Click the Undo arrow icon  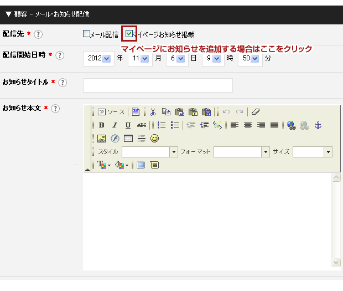point(226,112)
